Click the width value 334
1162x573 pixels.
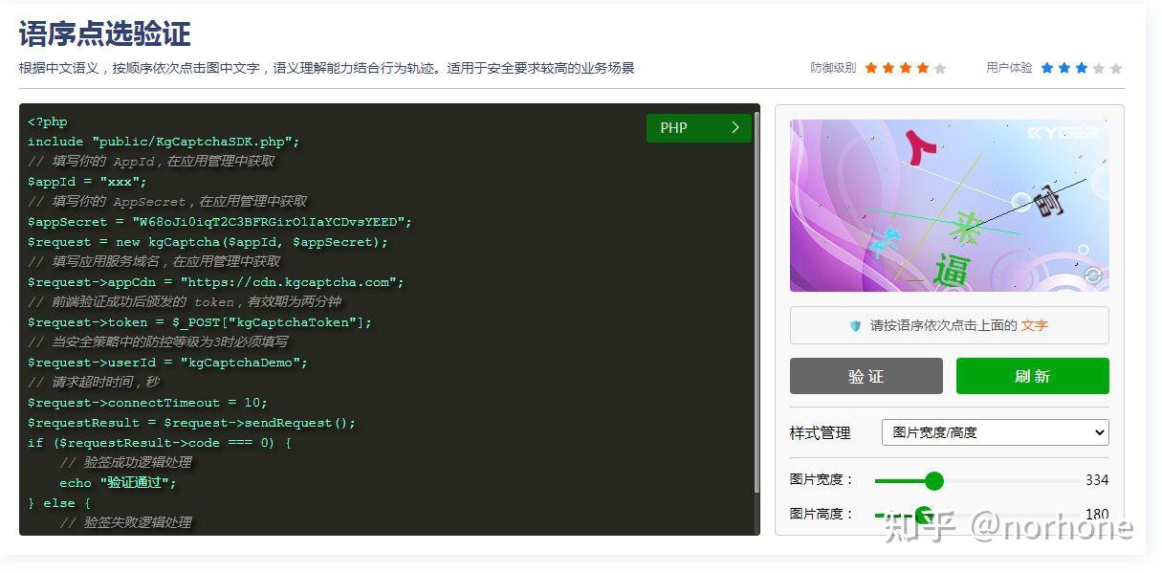click(x=1097, y=480)
